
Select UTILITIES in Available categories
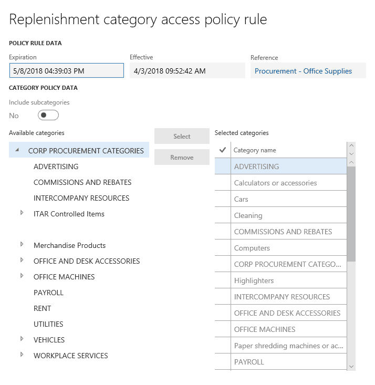(x=48, y=324)
